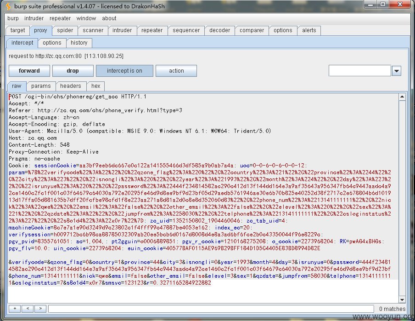Open the about menu
Screen dimensions: 415x321
109,18
